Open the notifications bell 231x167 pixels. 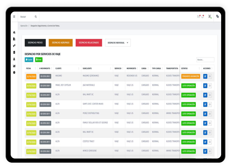[x=203, y=17]
